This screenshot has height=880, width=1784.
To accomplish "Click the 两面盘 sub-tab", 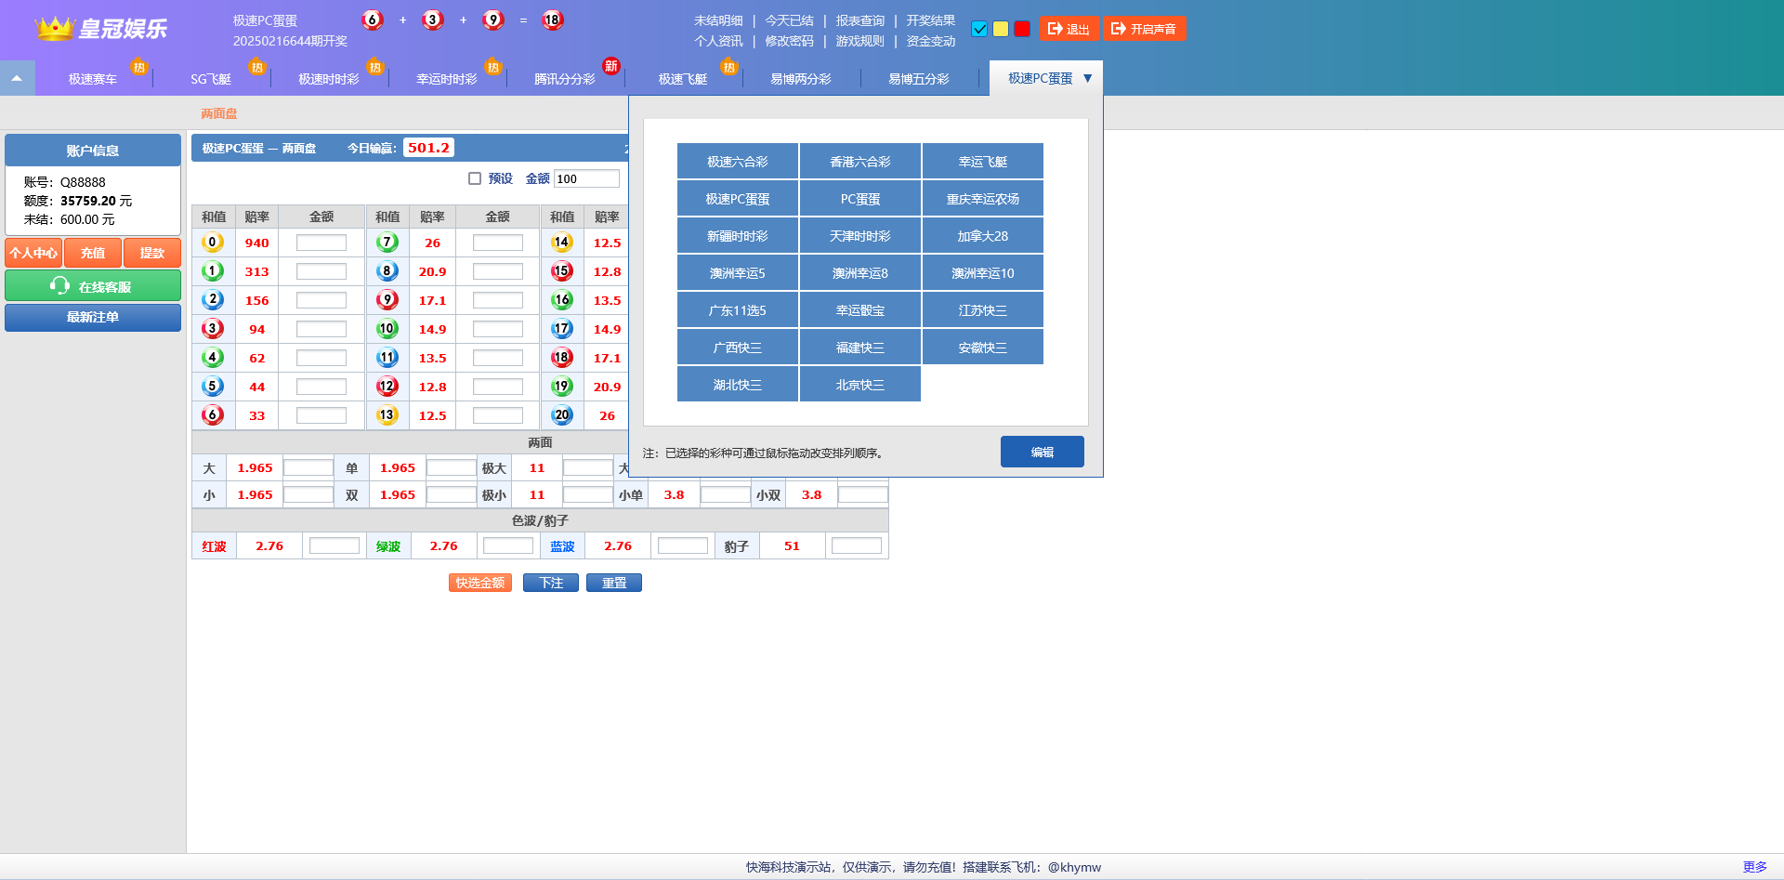I will tap(219, 113).
